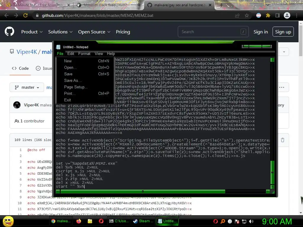Click Notepad scroll up arrow
Screen dimensions: 303x227
click(272, 60)
